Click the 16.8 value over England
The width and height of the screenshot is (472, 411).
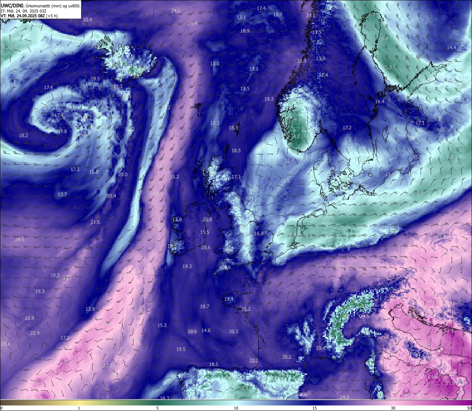click(x=259, y=234)
